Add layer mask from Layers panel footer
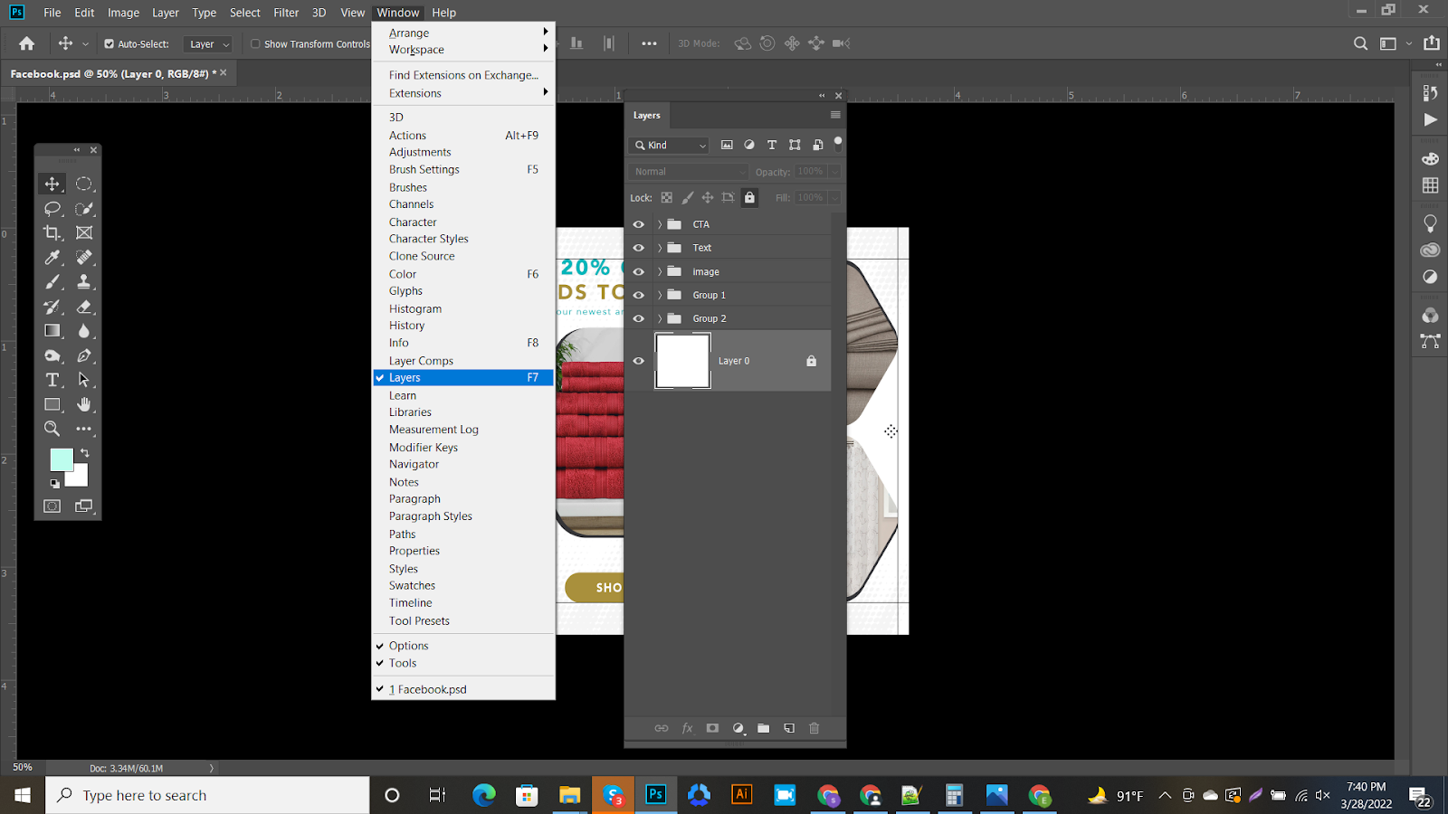This screenshot has width=1448, height=814. 712,728
